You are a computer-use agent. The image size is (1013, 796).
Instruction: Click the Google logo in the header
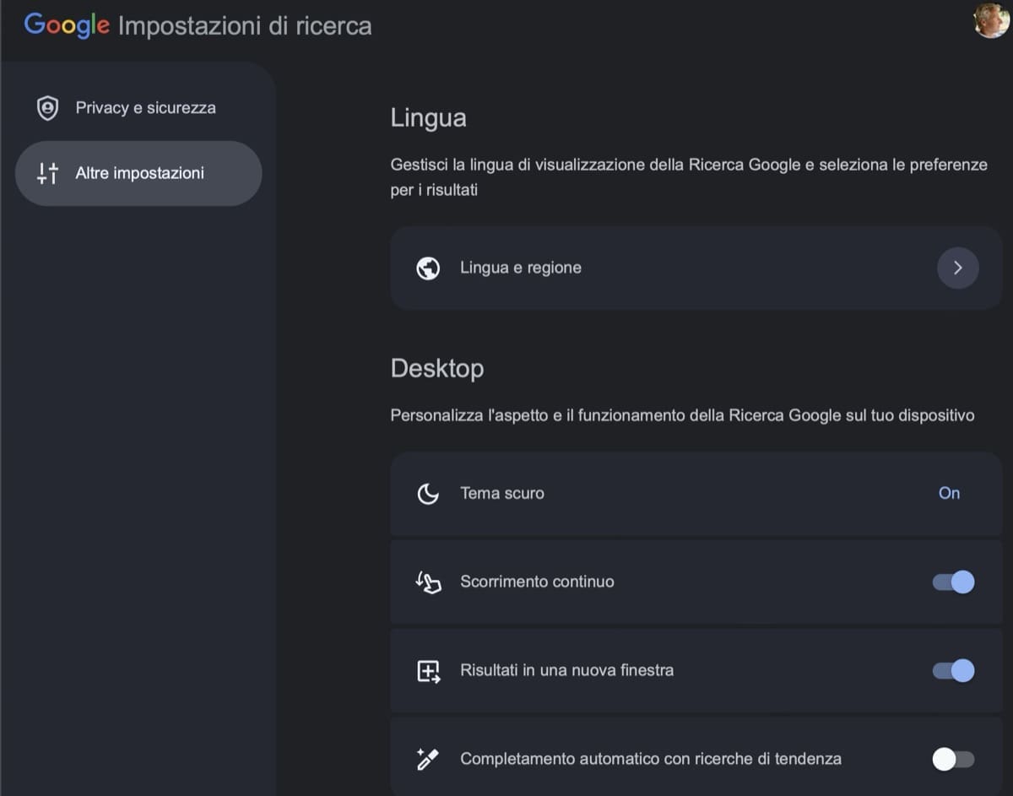coord(67,25)
